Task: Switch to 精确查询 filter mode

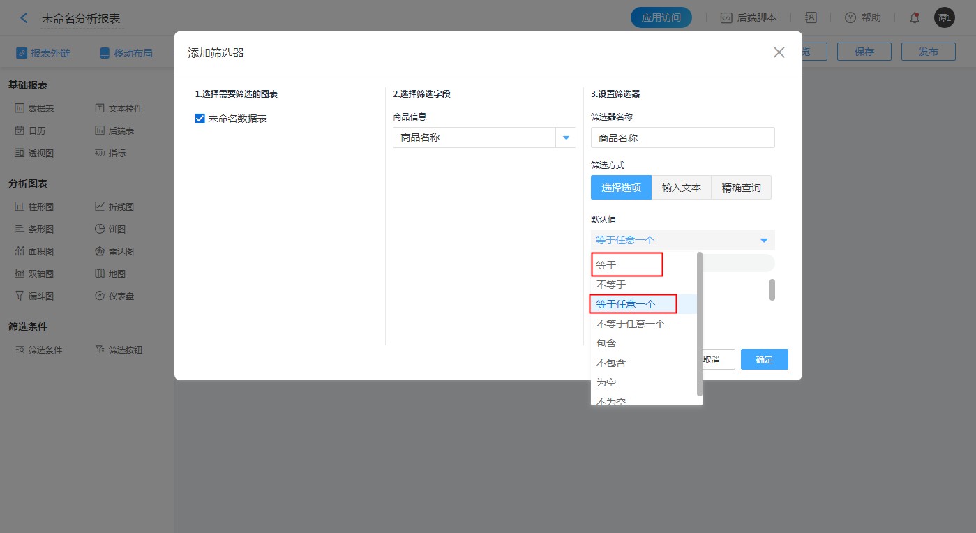Action: (741, 188)
